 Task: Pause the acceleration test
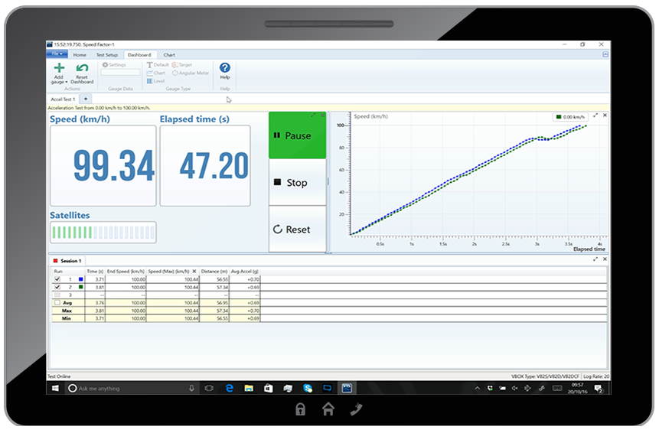(297, 136)
